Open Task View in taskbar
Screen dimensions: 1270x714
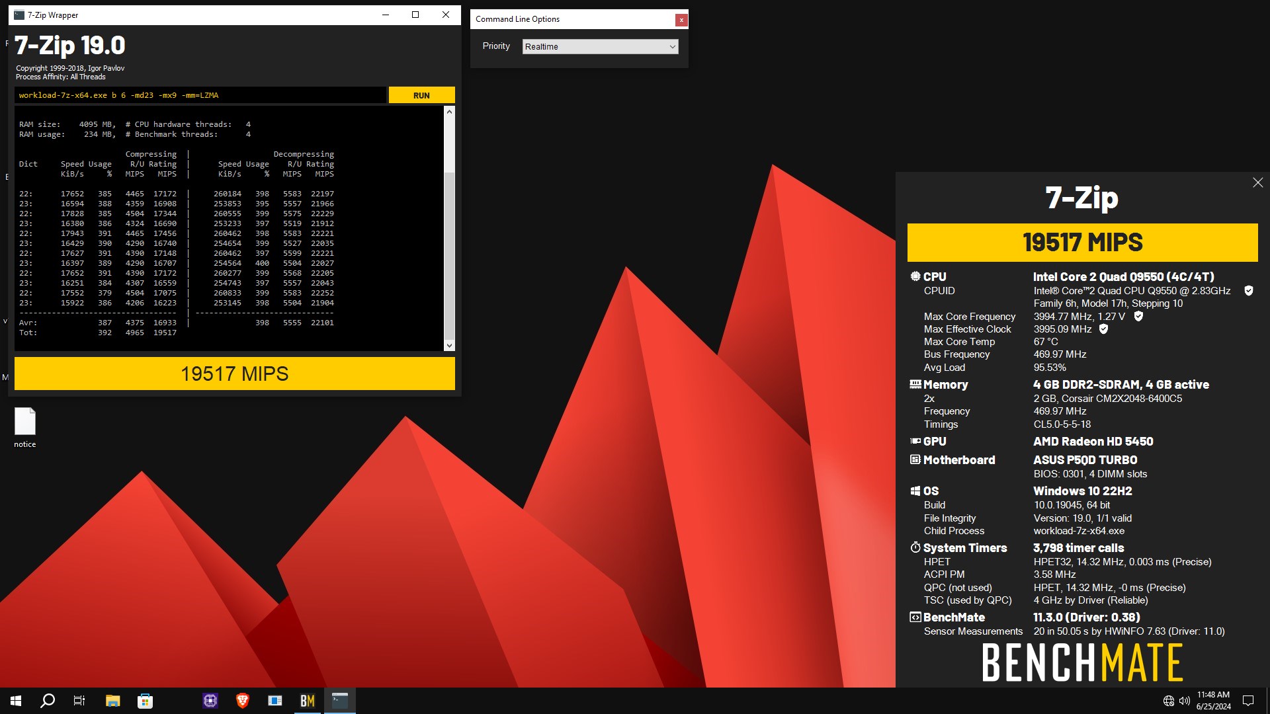click(x=79, y=701)
